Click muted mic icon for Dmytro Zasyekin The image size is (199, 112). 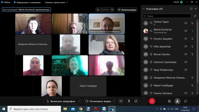192,39
